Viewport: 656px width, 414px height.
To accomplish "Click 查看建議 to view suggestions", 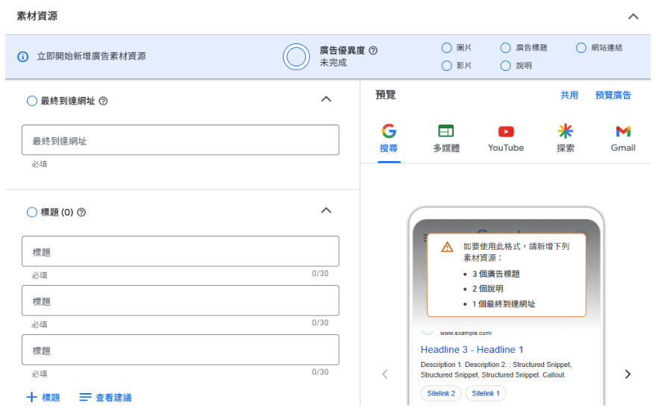I will click(x=105, y=398).
